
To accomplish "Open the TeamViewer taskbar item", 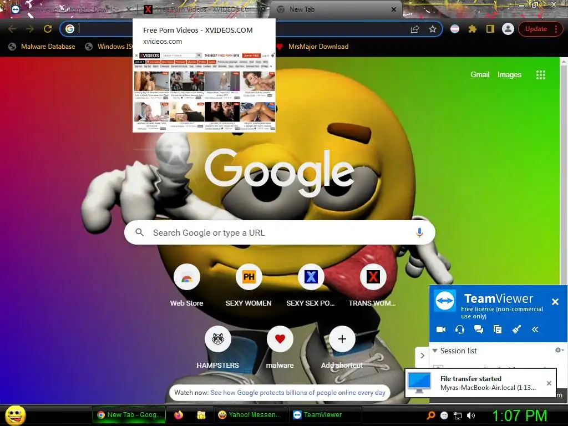I will click(x=324, y=415).
